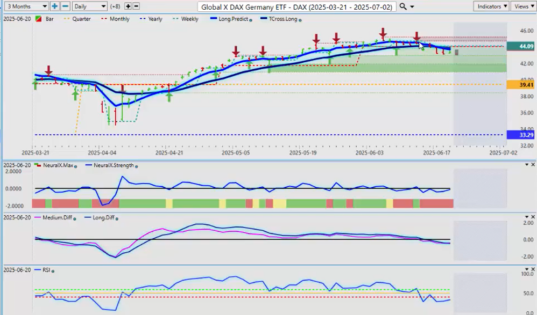The height and width of the screenshot is (315, 537).
Task: Close the RSI indicator panel
Action: point(533,269)
